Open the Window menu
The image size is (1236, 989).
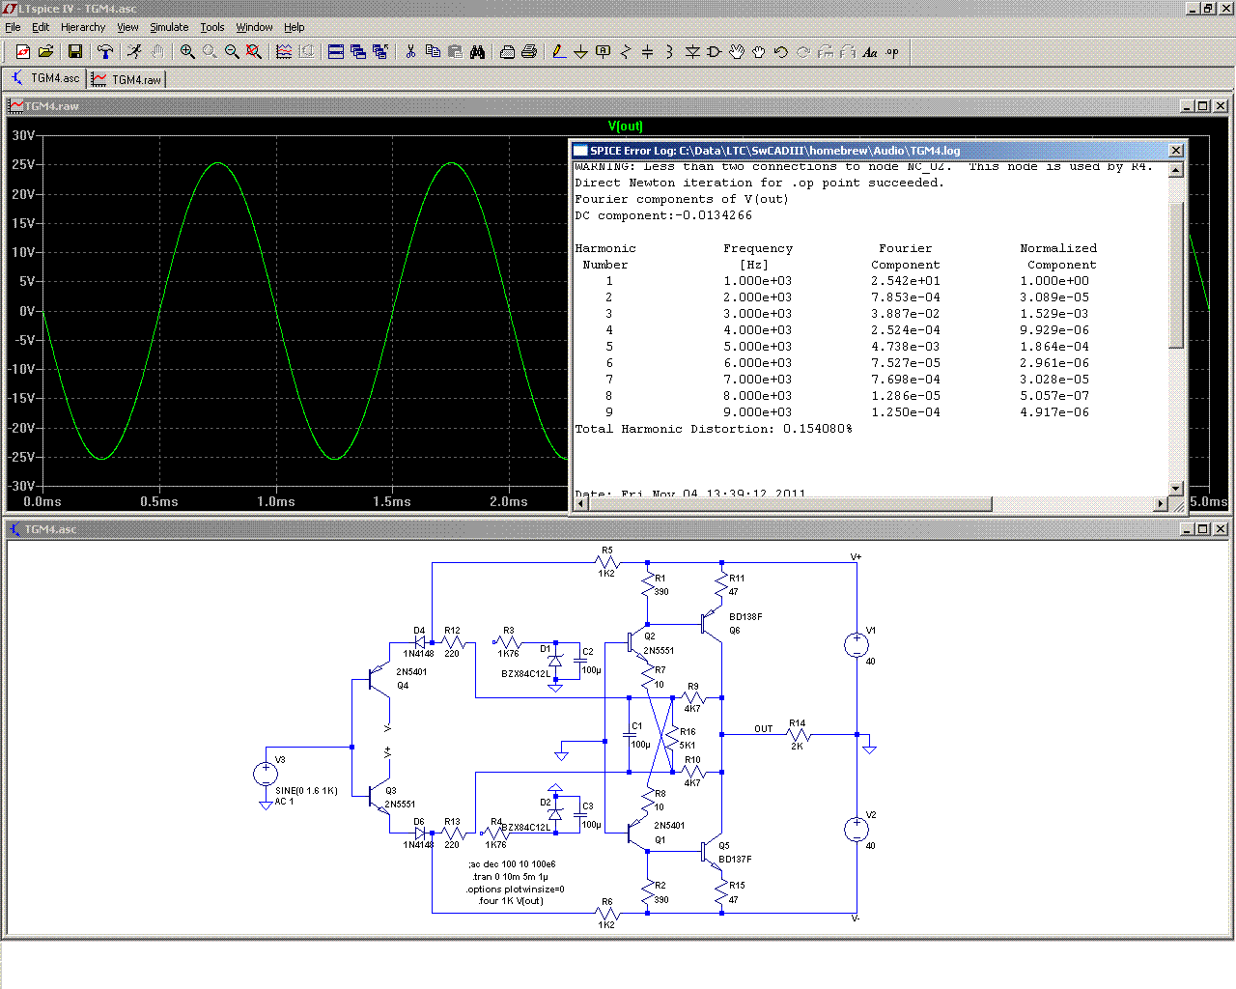click(x=254, y=27)
